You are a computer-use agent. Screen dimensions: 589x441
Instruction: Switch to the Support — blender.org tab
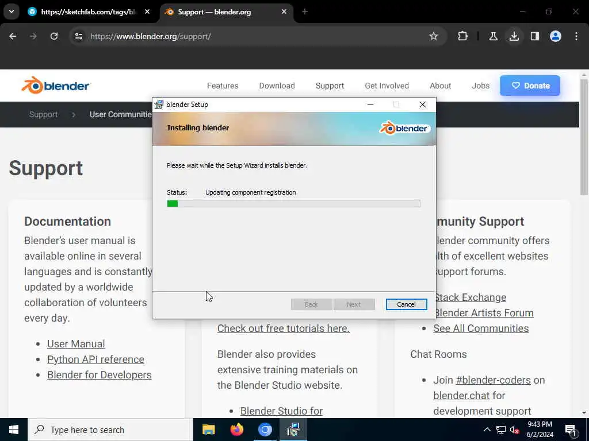click(227, 12)
